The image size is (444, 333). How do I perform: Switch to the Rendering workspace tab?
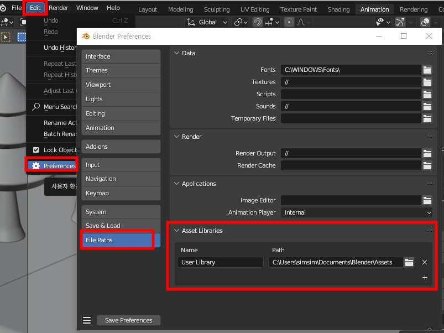[x=414, y=9]
